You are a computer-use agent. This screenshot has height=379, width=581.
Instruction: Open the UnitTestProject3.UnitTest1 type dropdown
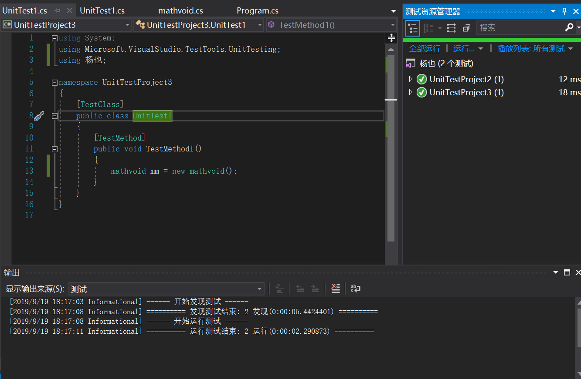tap(259, 25)
